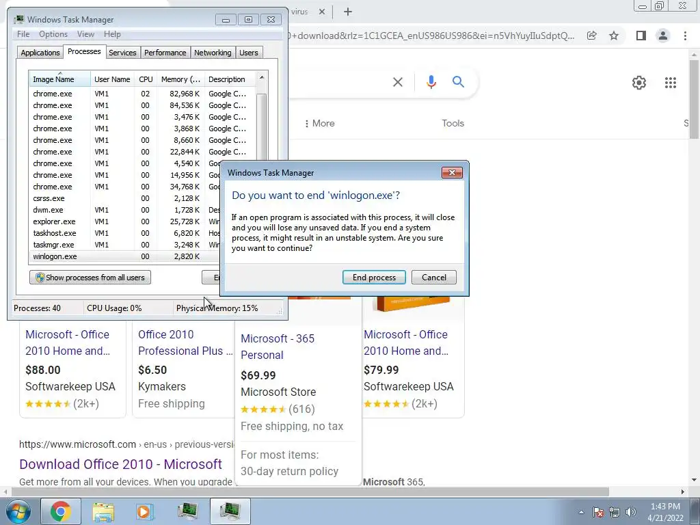Select chrome.exe row using 82,968 K
Viewport: 700px width, 525px height.
(x=143, y=94)
